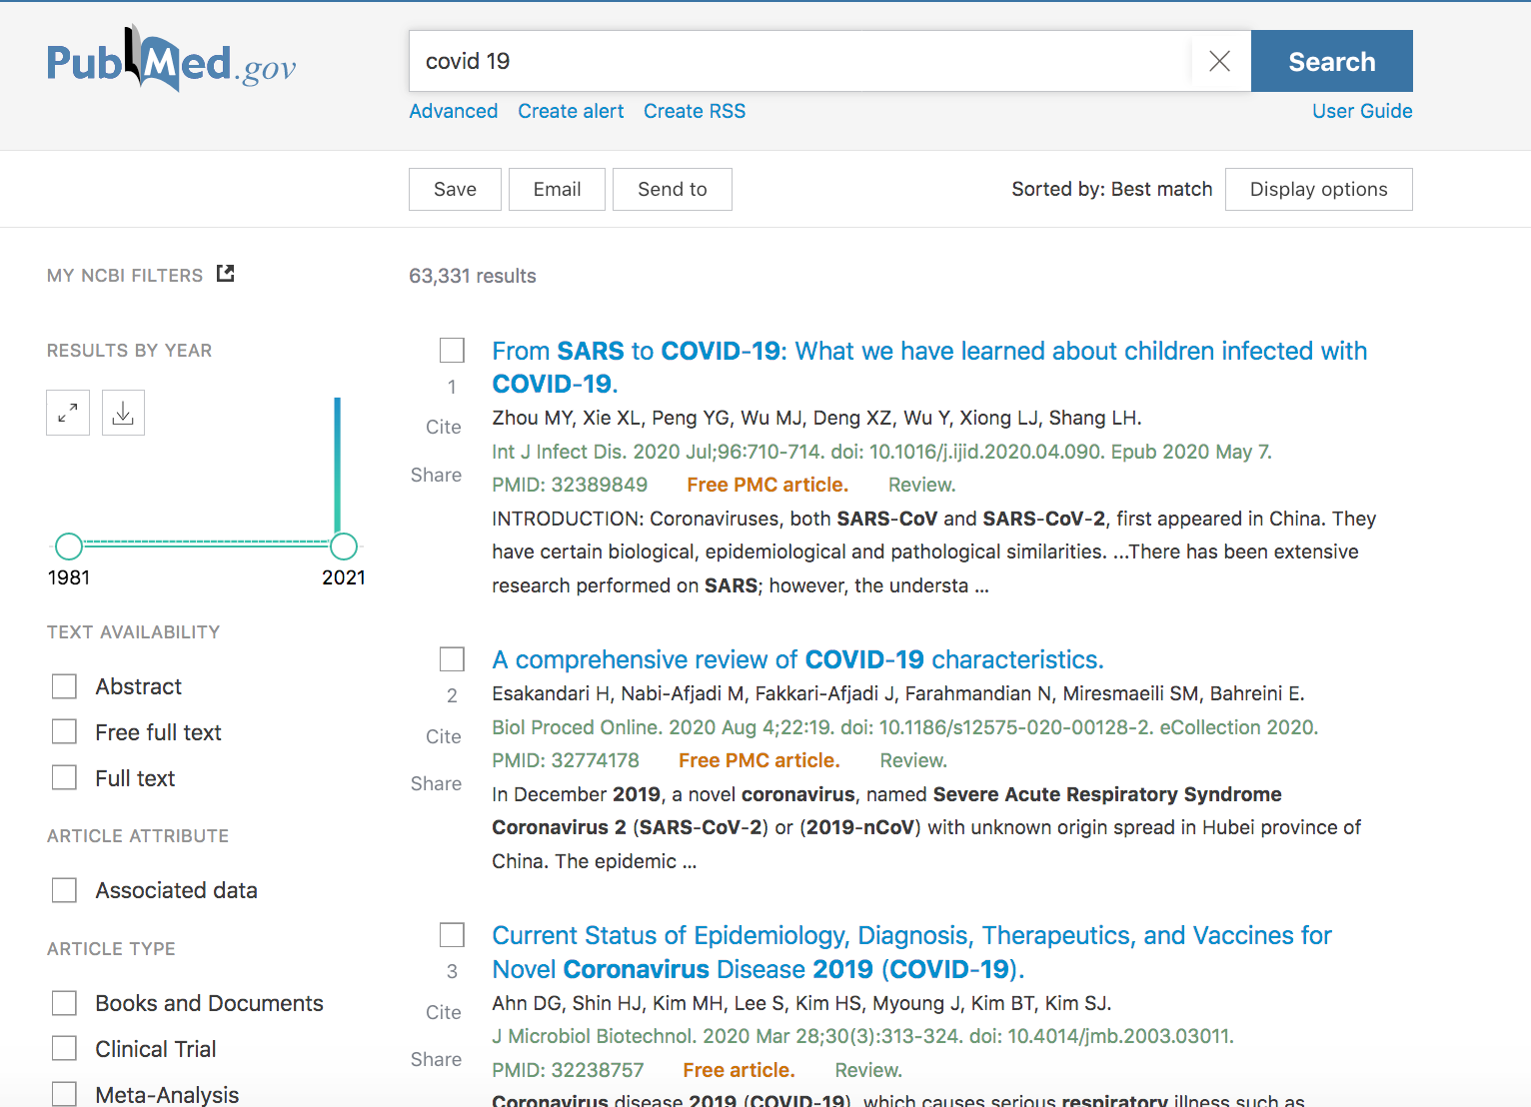Click Cite under the second result

point(443,736)
